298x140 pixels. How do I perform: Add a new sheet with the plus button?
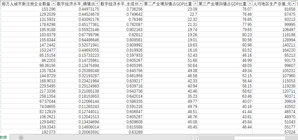click(x=21, y=138)
